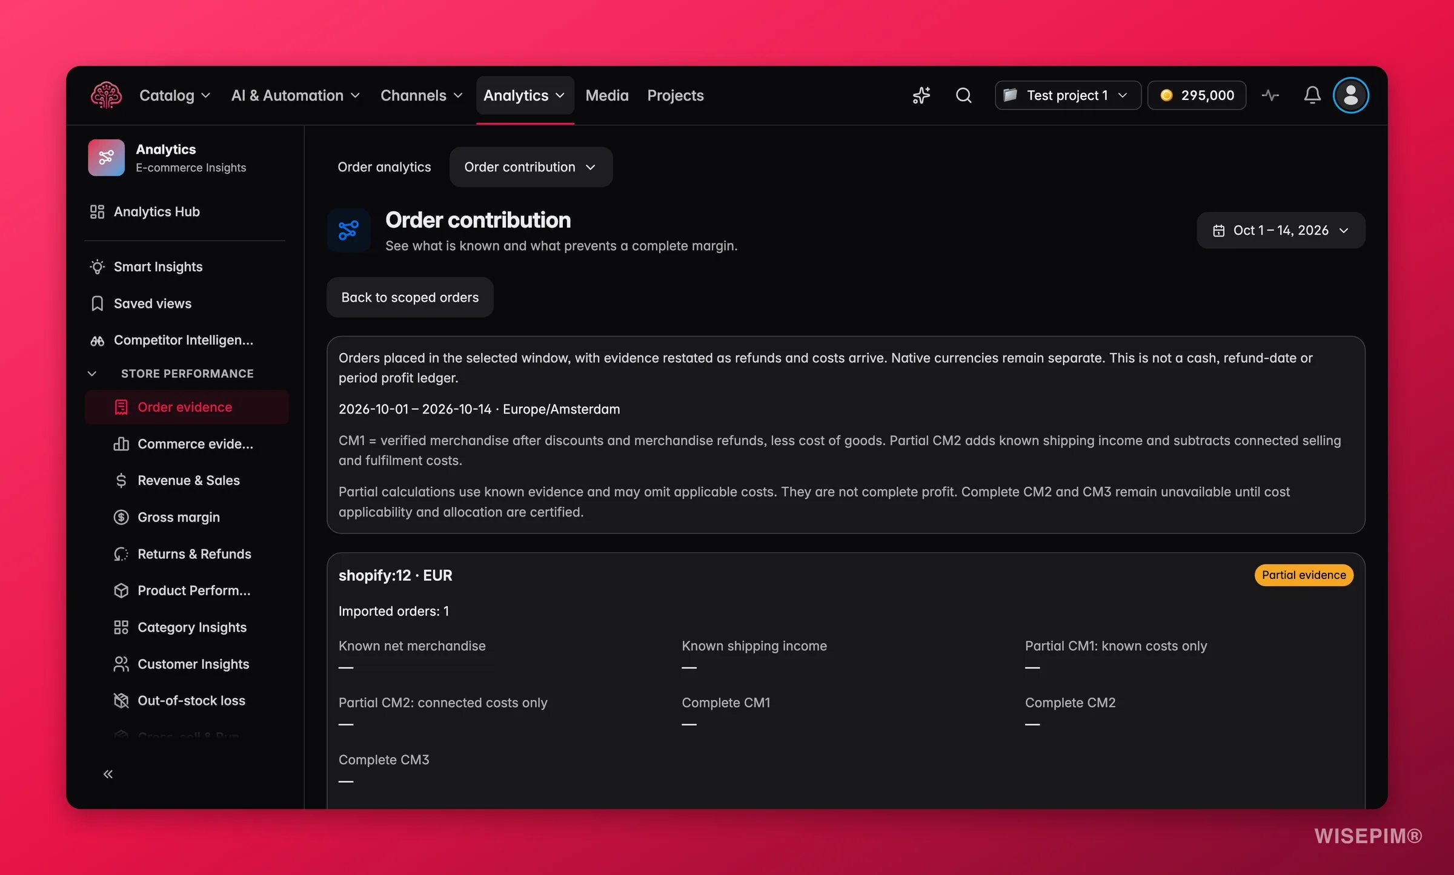Open the Test project 1 selector
This screenshot has height=875, width=1454.
[1067, 95]
